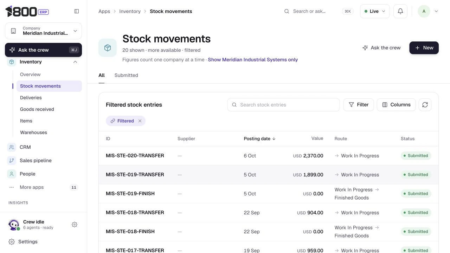Click the Items sidebar entry
This screenshot has height=253, width=450.
49,121
